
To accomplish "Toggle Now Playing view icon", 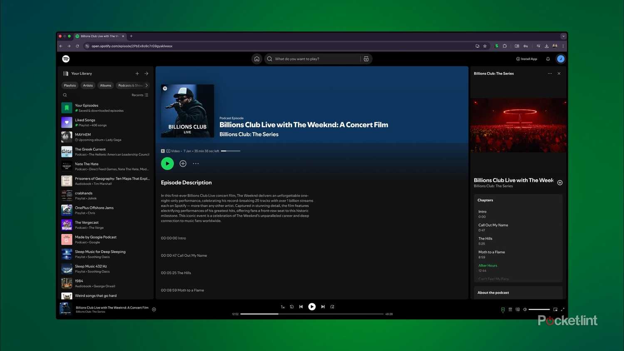I will pyautogui.click(x=503, y=309).
